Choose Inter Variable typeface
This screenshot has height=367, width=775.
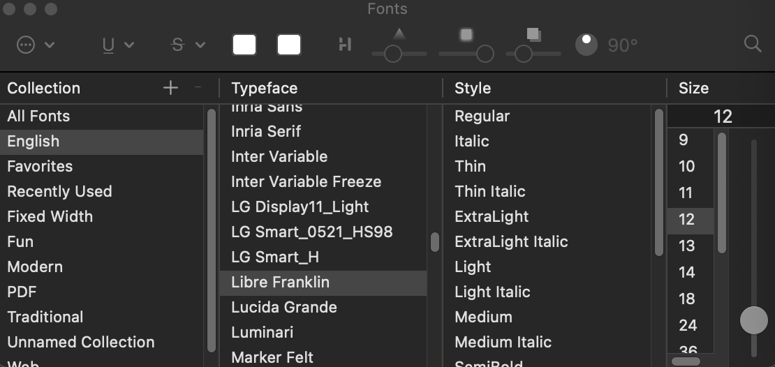click(x=323, y=157)
